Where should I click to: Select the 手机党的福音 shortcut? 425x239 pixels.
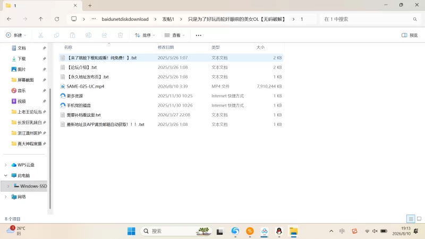[171, 105]
